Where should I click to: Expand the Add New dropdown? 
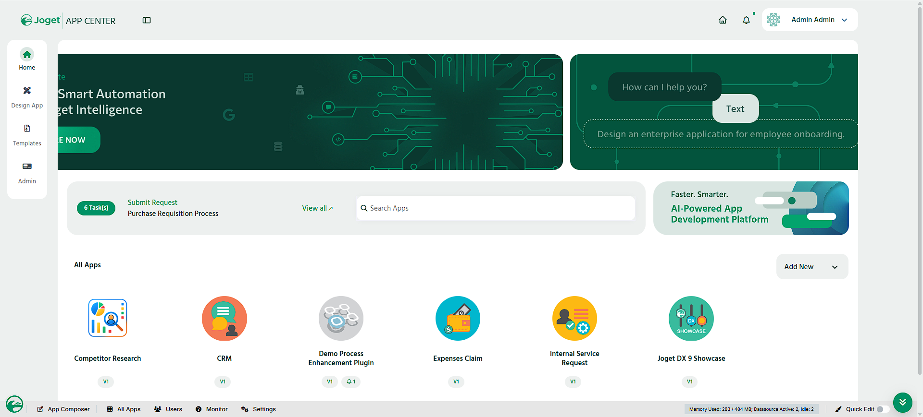click(812, 266)
